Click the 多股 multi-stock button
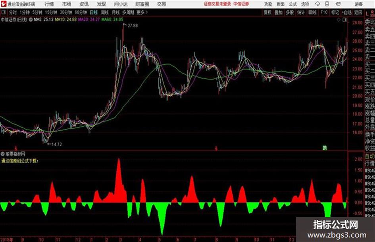Viewport: 375px width, 242px height. pyautogui.click(x=290, y=12)
